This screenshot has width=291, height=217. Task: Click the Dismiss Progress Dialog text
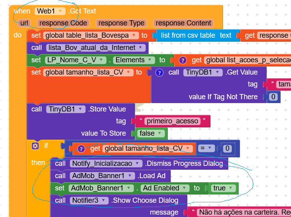pos(184,163)
